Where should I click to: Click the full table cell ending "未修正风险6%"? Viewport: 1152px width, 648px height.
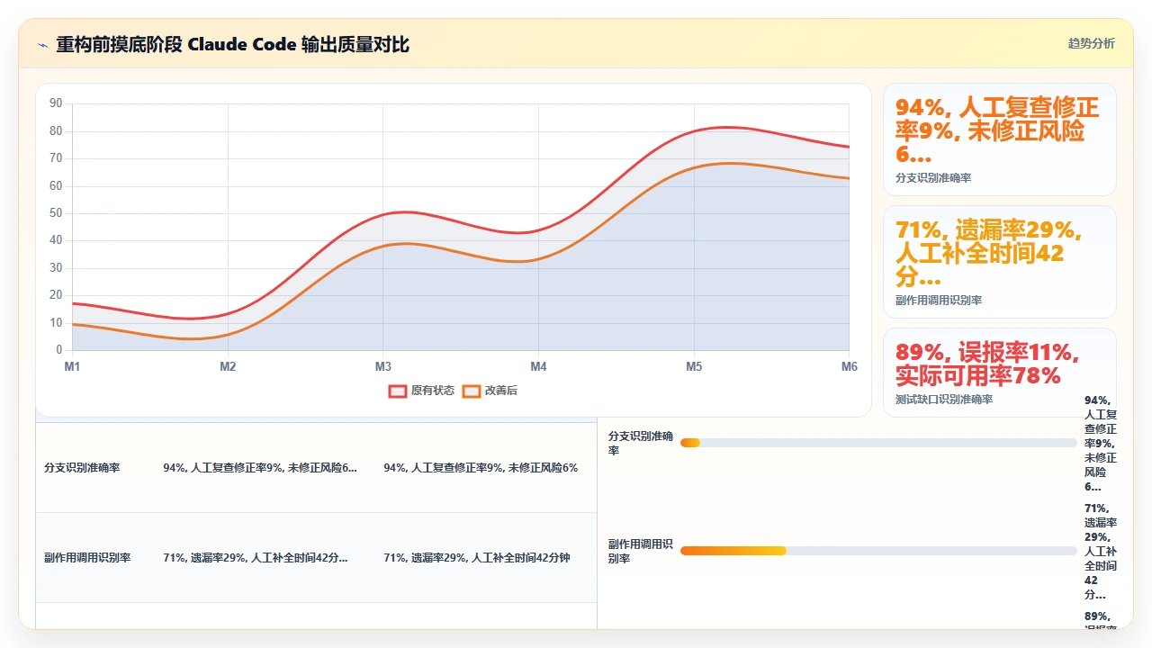click(481, 468)
